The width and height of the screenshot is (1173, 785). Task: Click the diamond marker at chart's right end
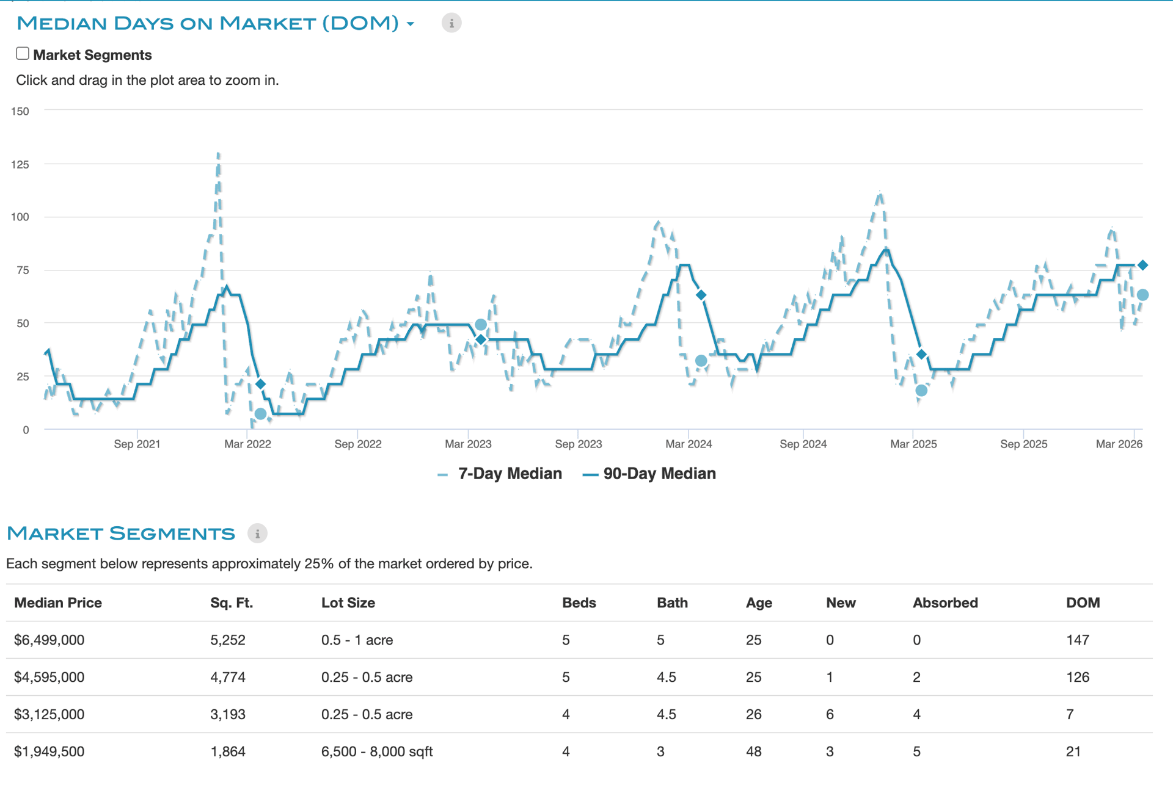tap(1142, 265)
